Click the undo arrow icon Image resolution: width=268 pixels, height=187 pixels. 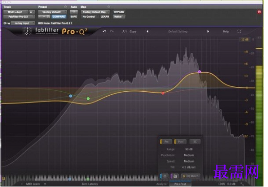coord(104,31)
